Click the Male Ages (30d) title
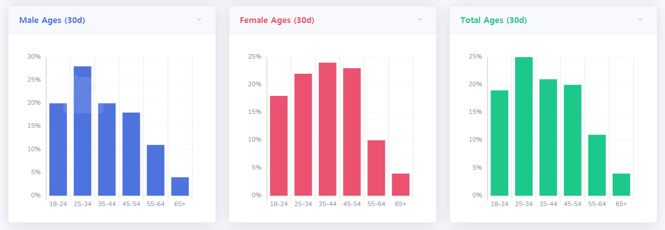This screenshot has height=230, width=665. tap(52, 20)
